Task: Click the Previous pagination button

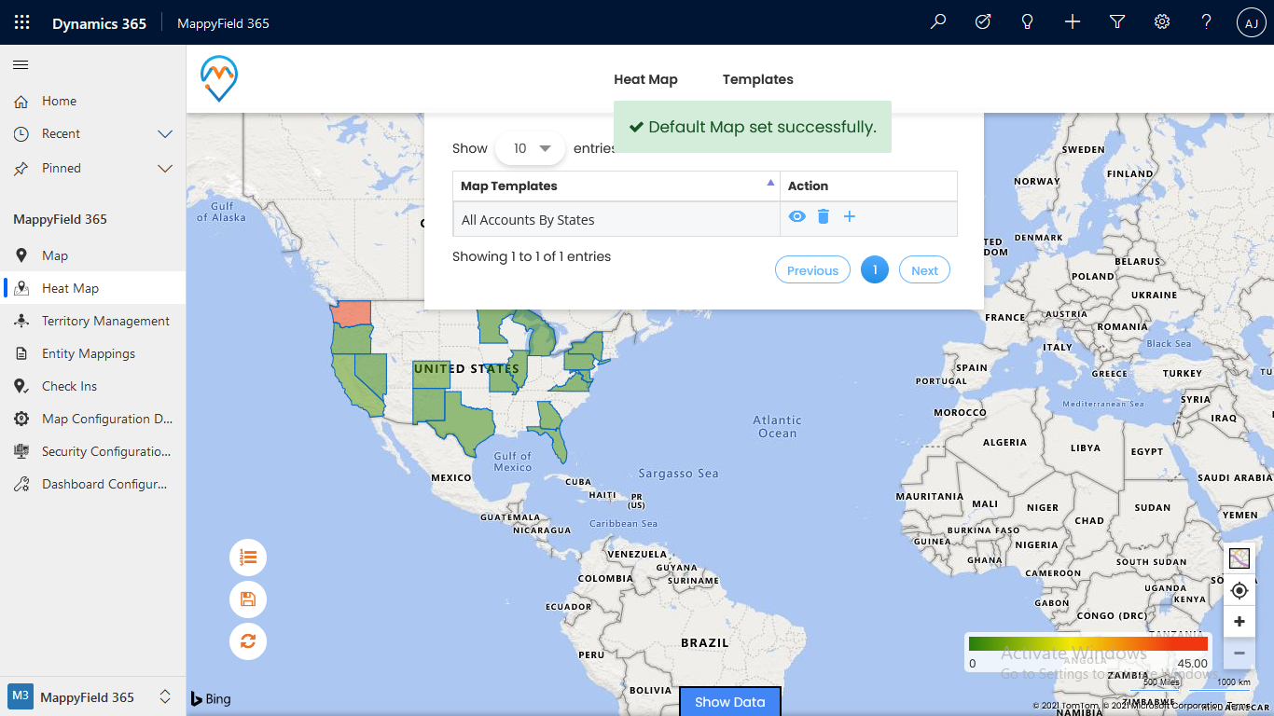Action: click(812, 270)
